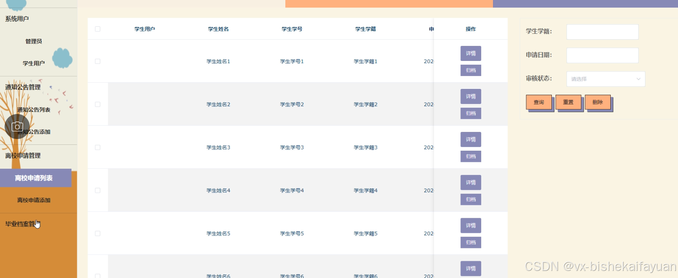Open 离校申请添加 in the sidebar
Screen dimensions: 678x278
pos(34,200)
